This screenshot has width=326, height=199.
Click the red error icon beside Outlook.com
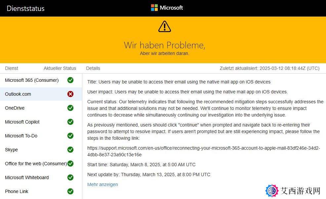(x=70, y=94)
